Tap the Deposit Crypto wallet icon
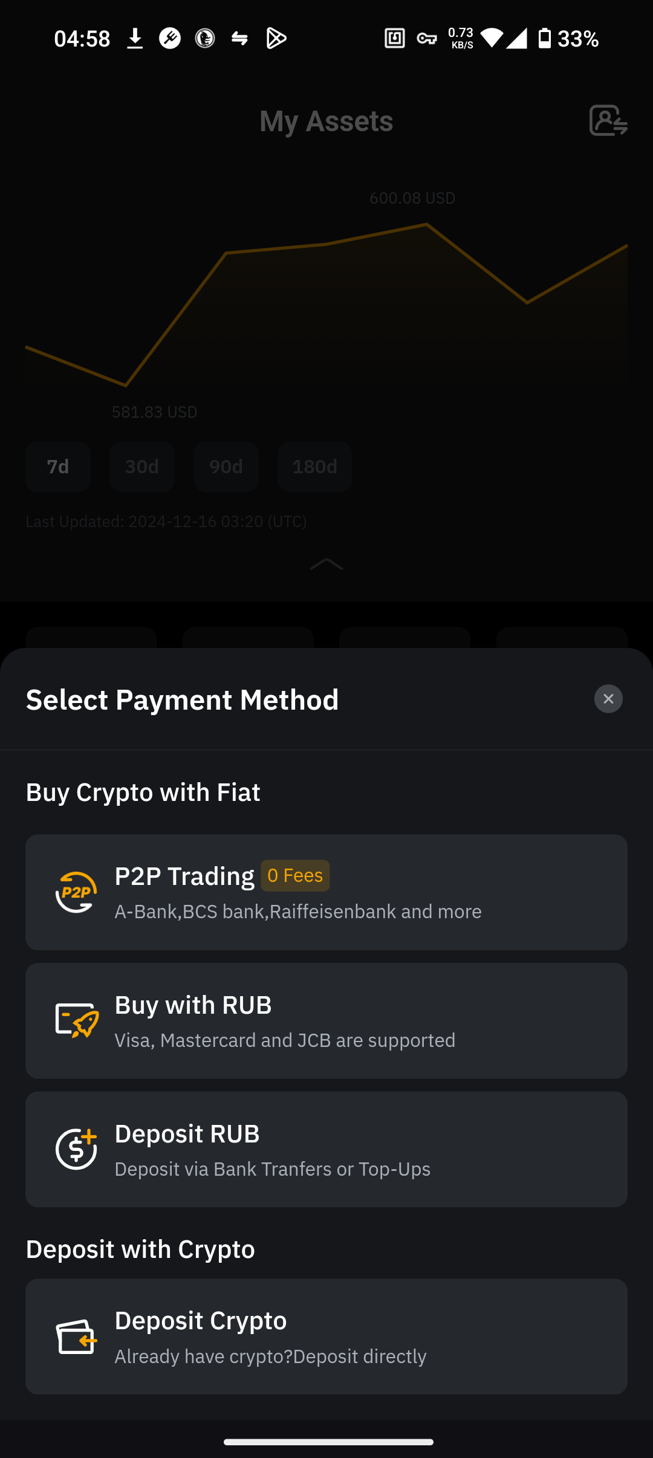The width and height of the screenshot is (653, 1458). tap(76, 1336)
